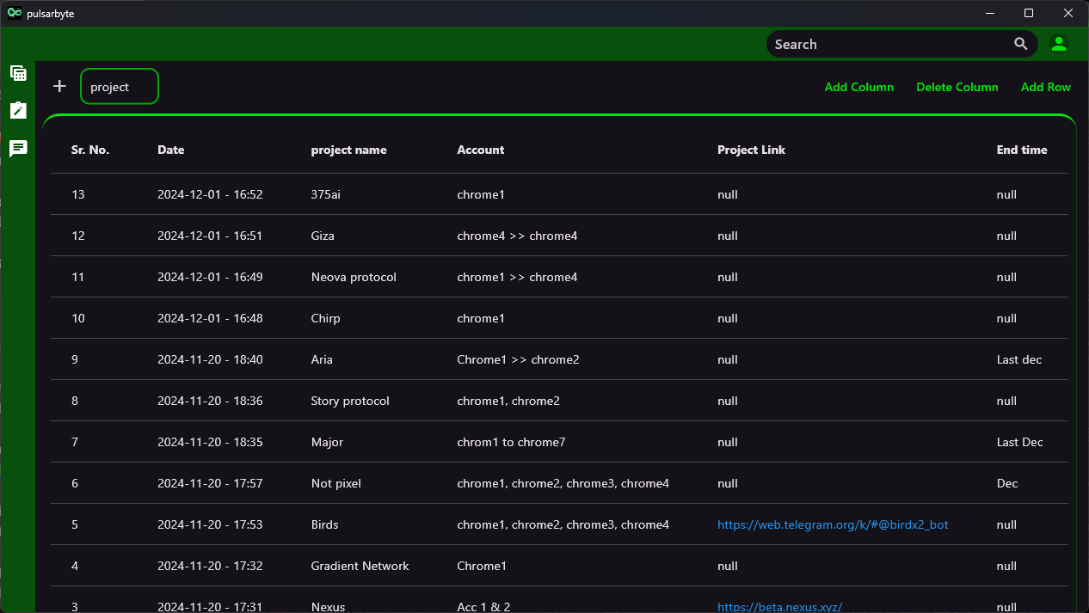Click Project Link null in 375ai row
The height and width of the screenshot is (613, 1089).
point(728,194)
